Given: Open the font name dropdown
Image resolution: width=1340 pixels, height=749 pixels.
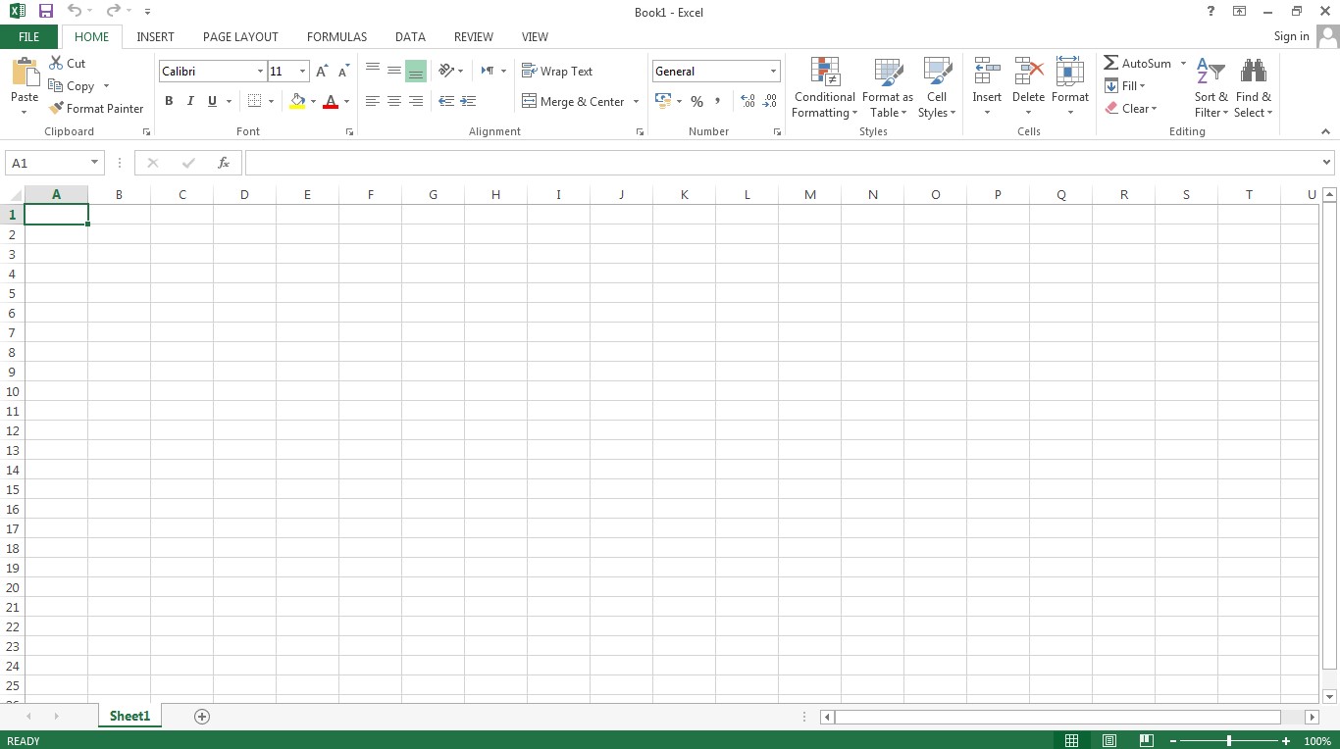Looking at the screenshot, I should click(x=258, y=71).
